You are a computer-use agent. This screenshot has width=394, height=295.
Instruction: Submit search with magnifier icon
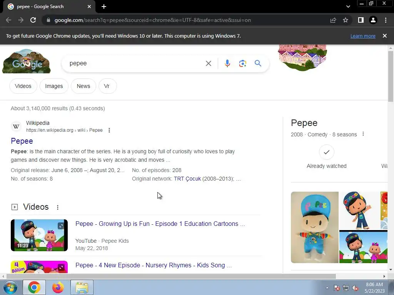click(258, 63)
